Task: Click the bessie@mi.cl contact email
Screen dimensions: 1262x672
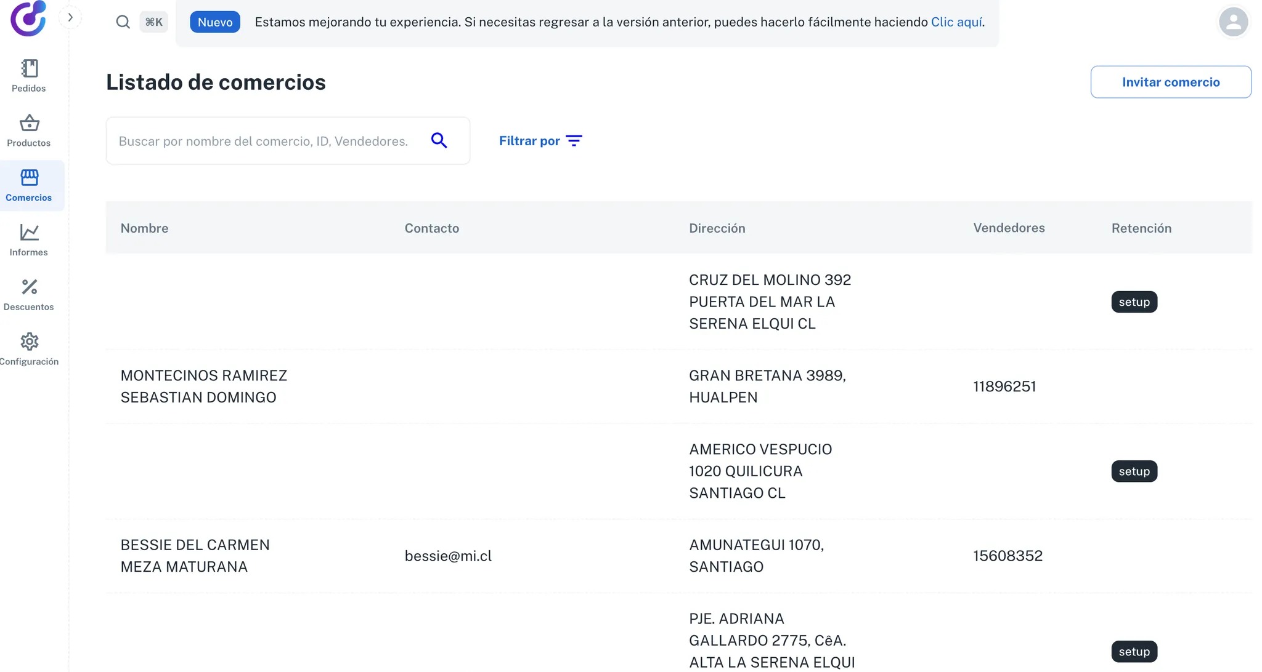Action: pyautogui.click(x=448, y=556)
